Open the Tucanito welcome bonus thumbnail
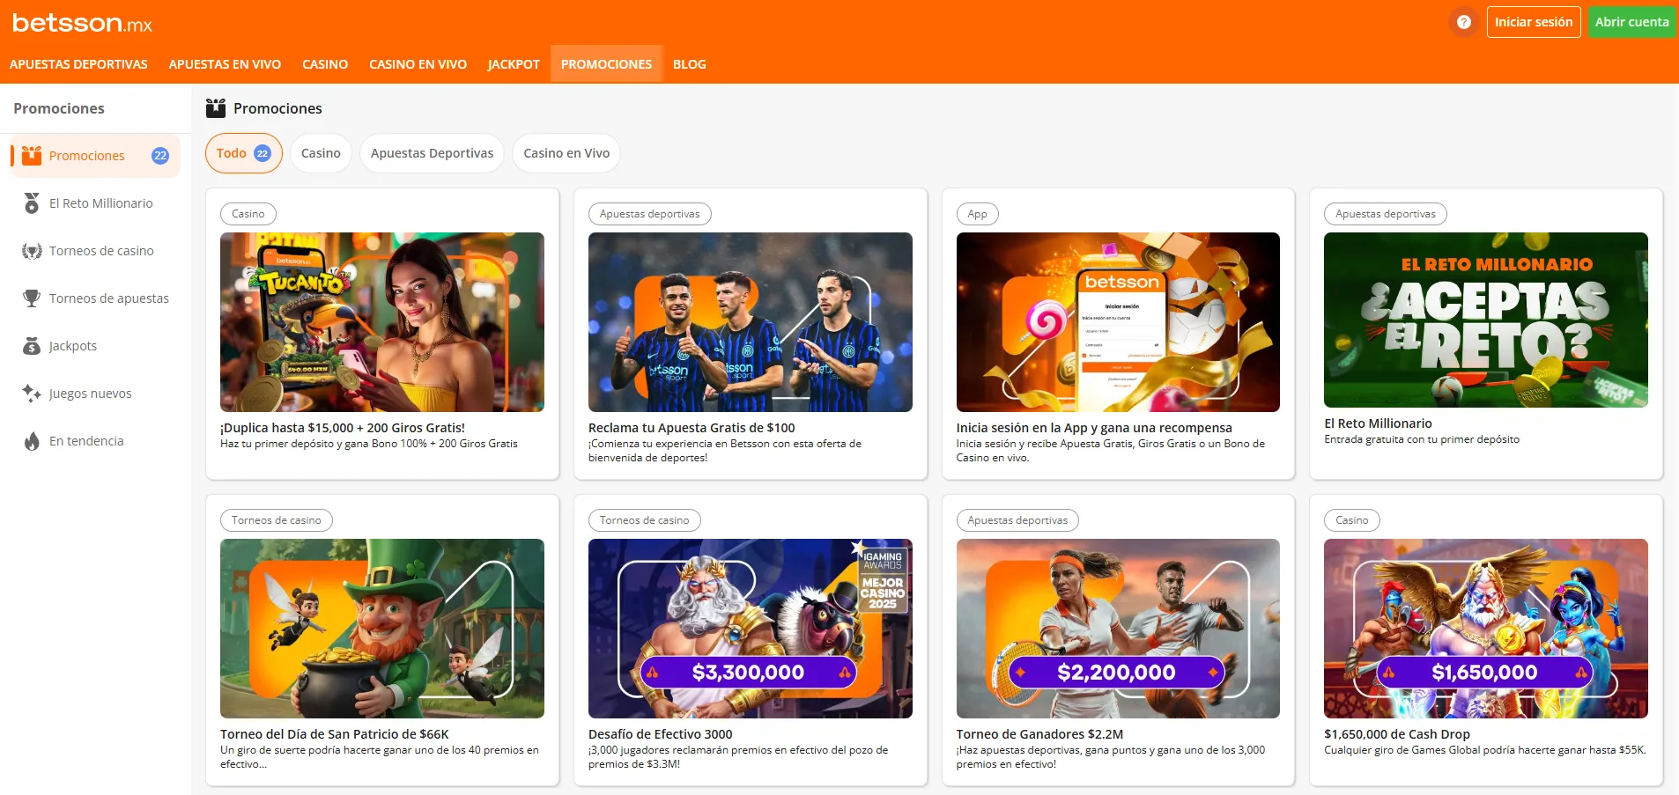This screenshot has width=1679, height=795. tap(381, 322)
